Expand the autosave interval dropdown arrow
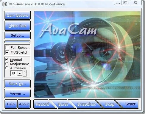The image size is (145, 114). click(x=20, y=73)
